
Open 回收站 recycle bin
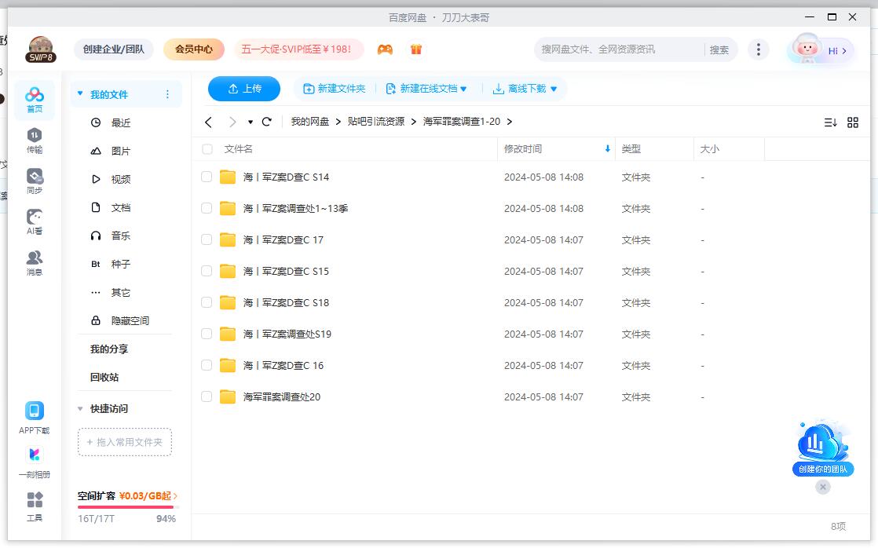pyautogui.click(x=104, y=378)
